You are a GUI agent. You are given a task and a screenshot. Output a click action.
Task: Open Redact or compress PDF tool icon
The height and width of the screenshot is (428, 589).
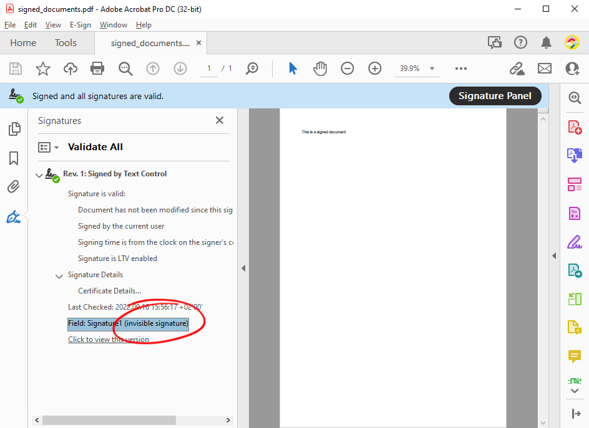pyautogui.click(x=575, y=213)
